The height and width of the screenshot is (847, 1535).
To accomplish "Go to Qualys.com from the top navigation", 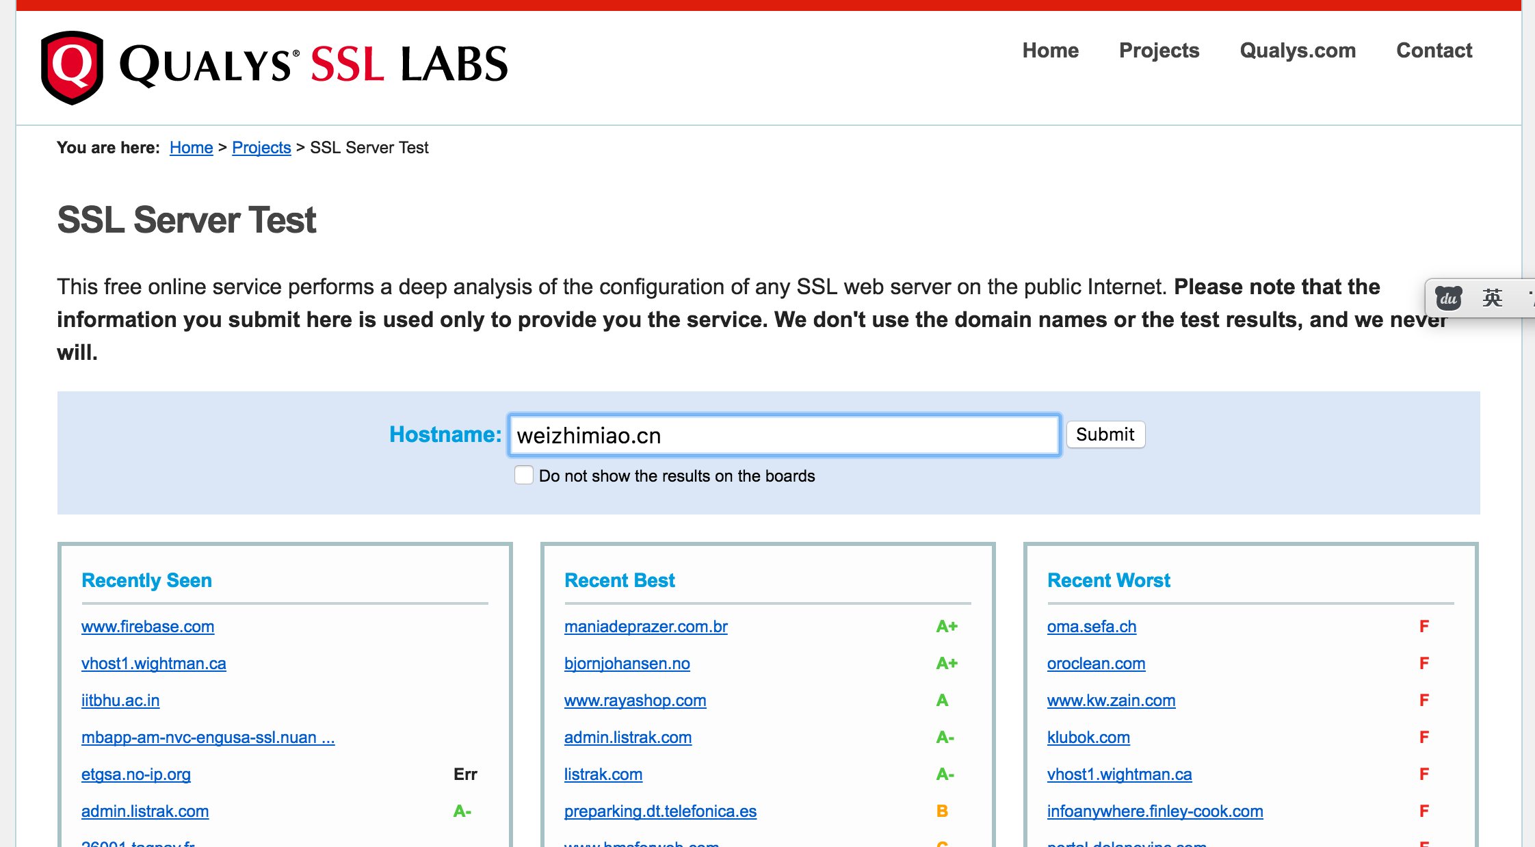I will pos(1297,51).
